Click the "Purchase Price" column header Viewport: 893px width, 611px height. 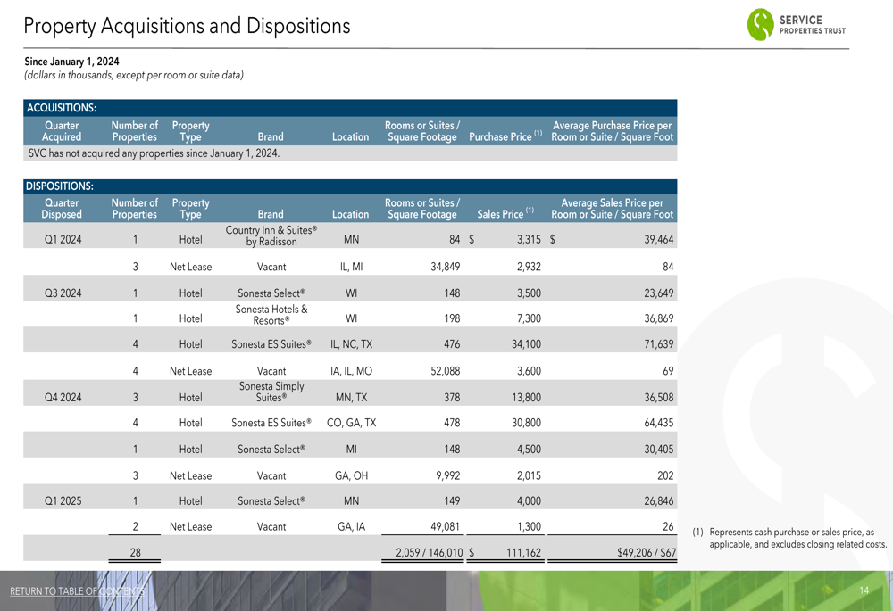505,136
